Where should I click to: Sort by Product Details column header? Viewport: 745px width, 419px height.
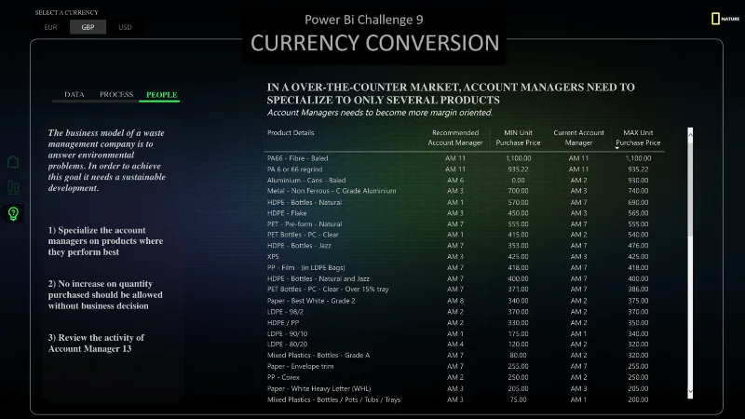pos(291,133)
